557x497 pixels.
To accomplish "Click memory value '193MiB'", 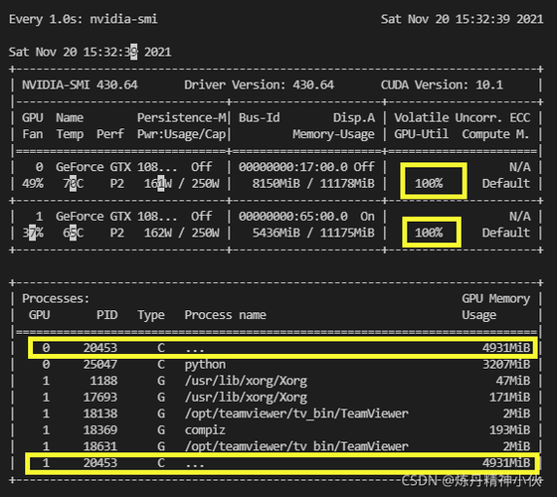I will point(509,429).
